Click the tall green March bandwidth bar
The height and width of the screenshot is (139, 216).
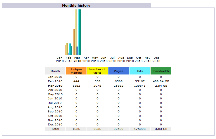pyautogui.click(x=80, y=32)
